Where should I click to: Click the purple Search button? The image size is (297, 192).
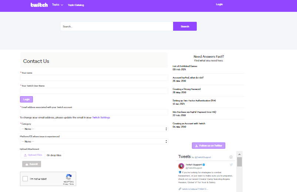tap(185, 26)
